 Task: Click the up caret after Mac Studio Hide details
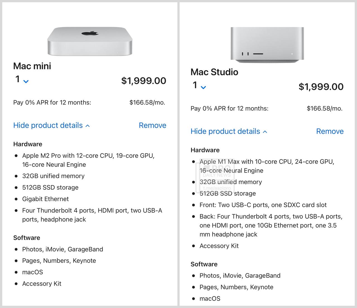click(265, 132)
